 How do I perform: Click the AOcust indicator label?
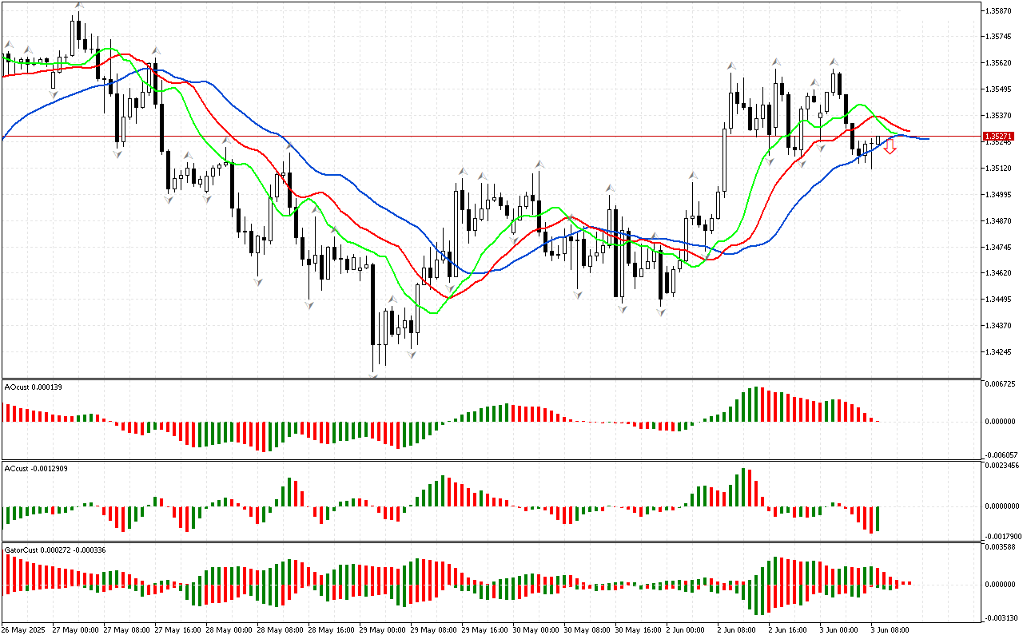pyautogui.click(x=33, y=387)
